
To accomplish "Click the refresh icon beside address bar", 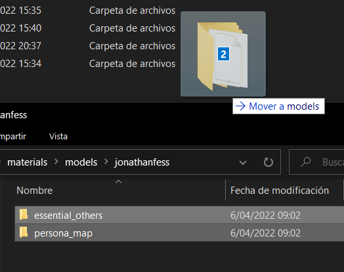I will pos(268,162).
